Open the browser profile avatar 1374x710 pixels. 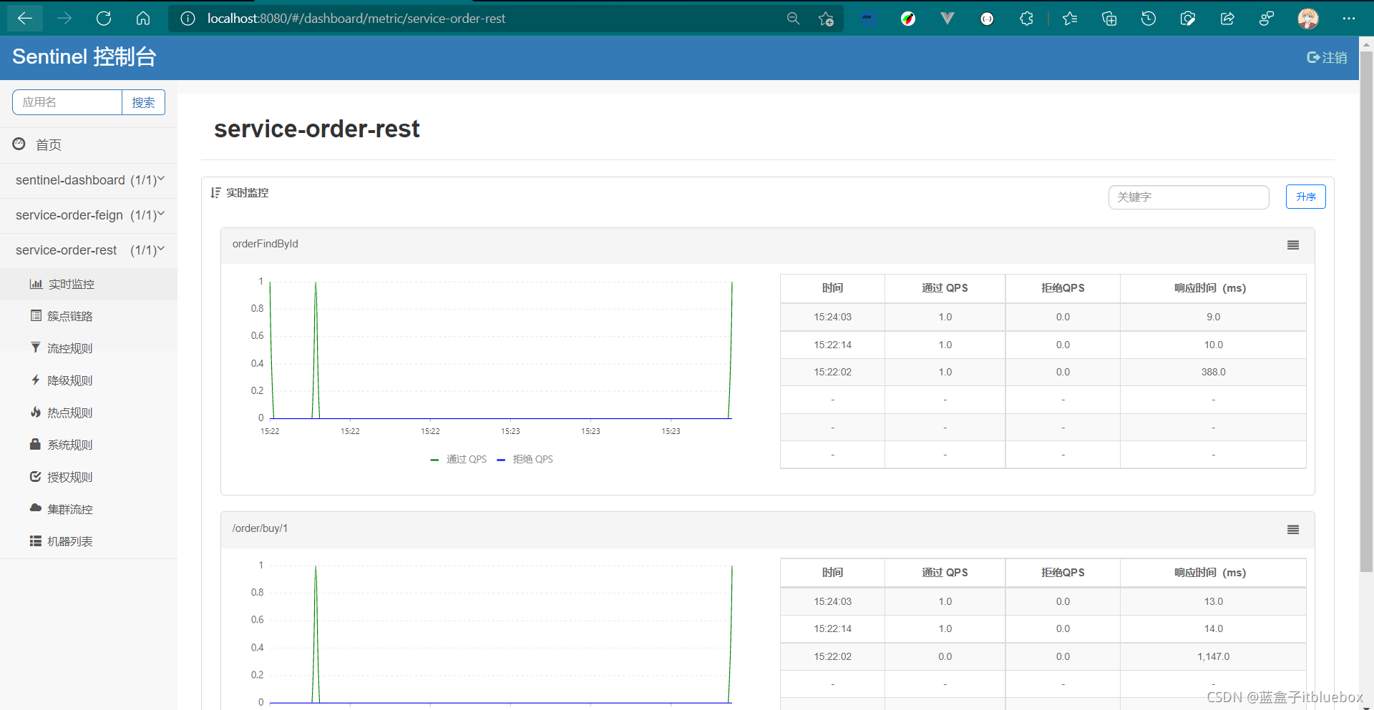[x=1308, y=19]
